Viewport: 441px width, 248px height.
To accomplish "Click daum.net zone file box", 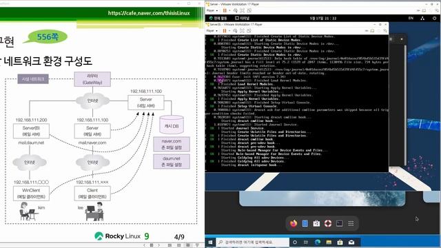I will coord(172,162).
